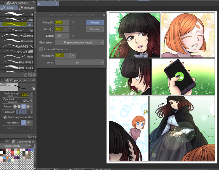Expand the Resolución preset dropdown arrow

tap(73, 55)
